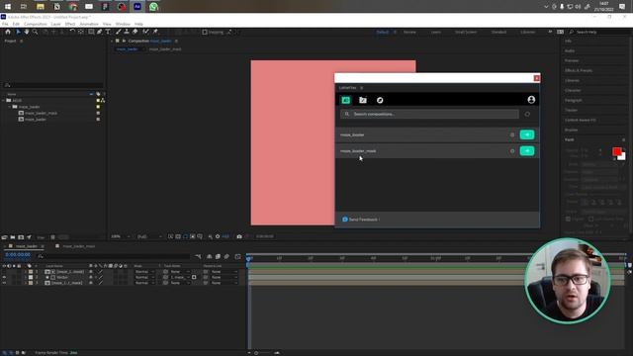Show layer 1 using its video switch

(4, 272)
